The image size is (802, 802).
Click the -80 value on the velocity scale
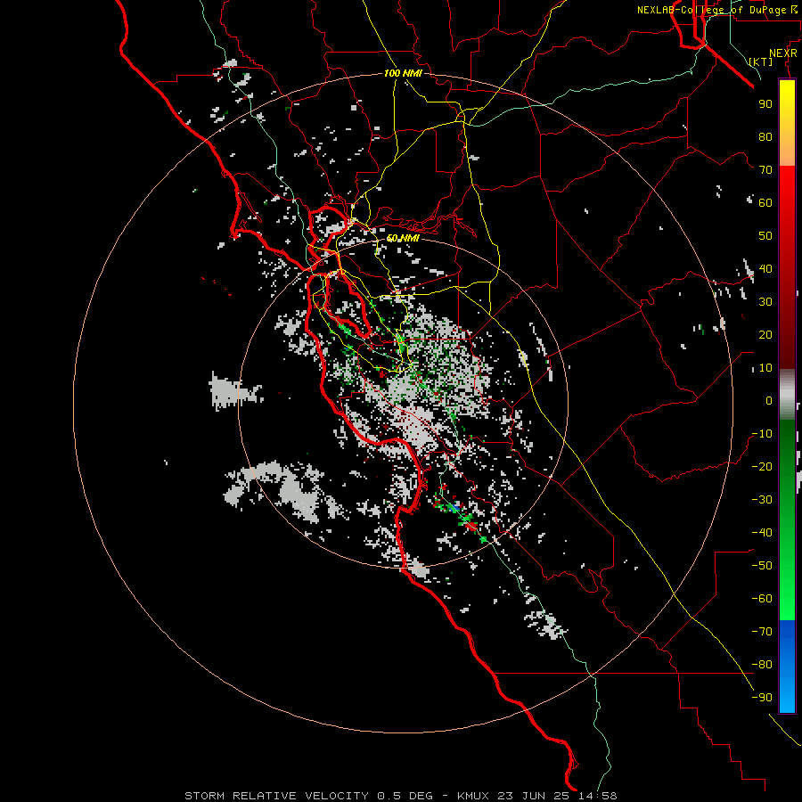762,665
